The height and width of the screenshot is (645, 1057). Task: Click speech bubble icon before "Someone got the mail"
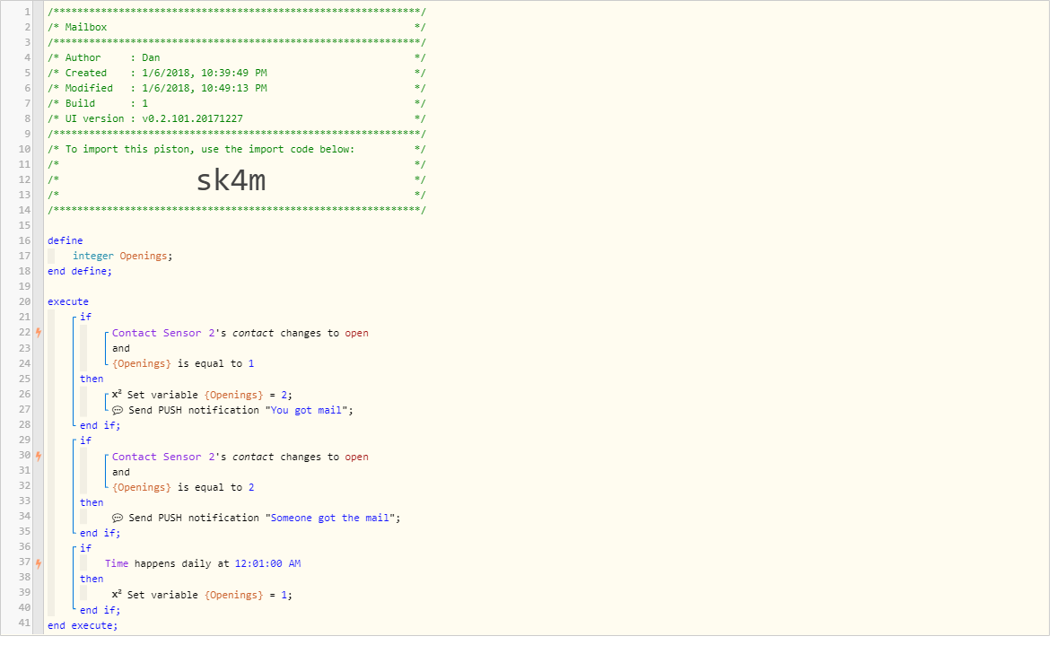118,518
